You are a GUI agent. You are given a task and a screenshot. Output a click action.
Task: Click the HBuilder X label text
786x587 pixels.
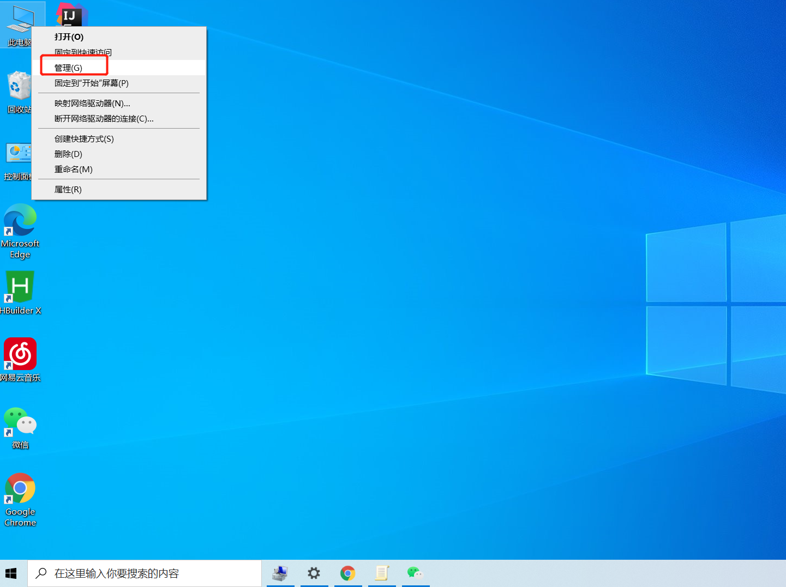coord(21,311)
